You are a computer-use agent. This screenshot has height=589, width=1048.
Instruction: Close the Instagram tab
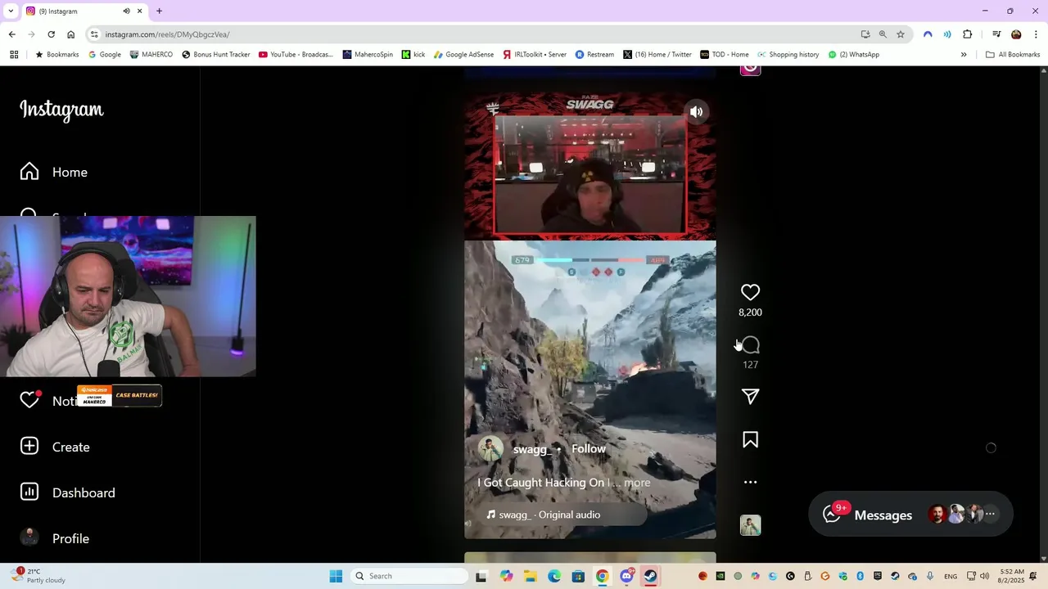[x=139, y=11]
